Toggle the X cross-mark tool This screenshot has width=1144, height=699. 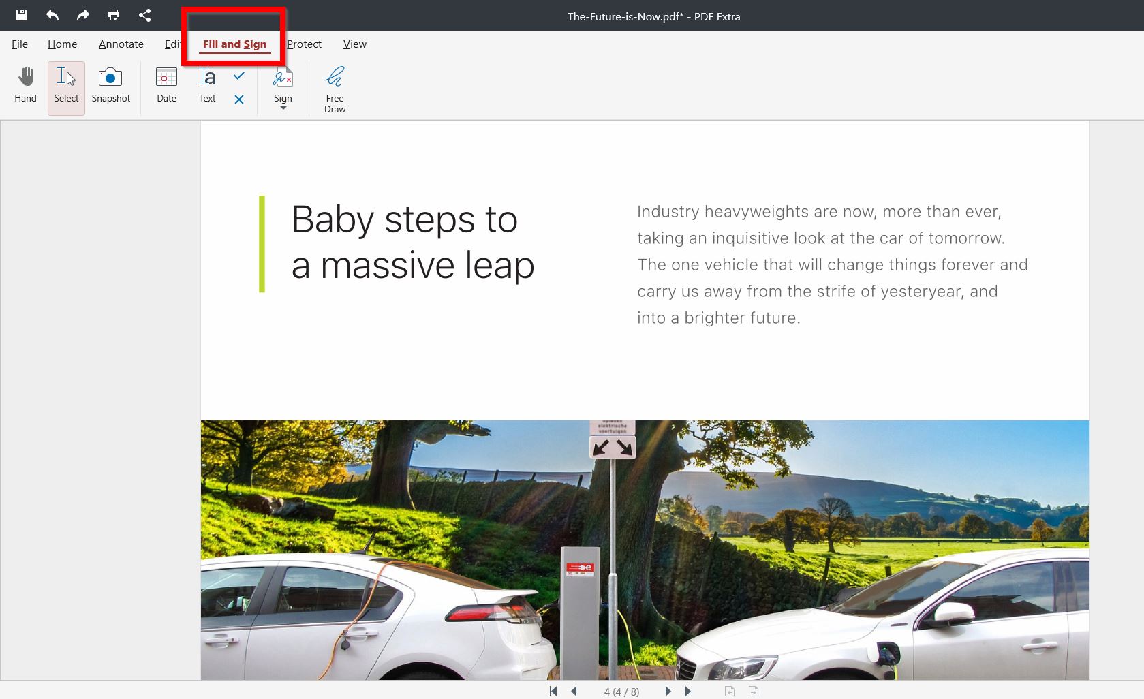(238, 99)
